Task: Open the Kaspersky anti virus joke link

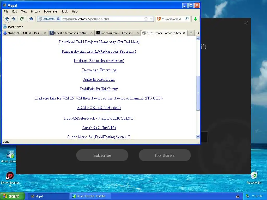Action: click(99, 51)
